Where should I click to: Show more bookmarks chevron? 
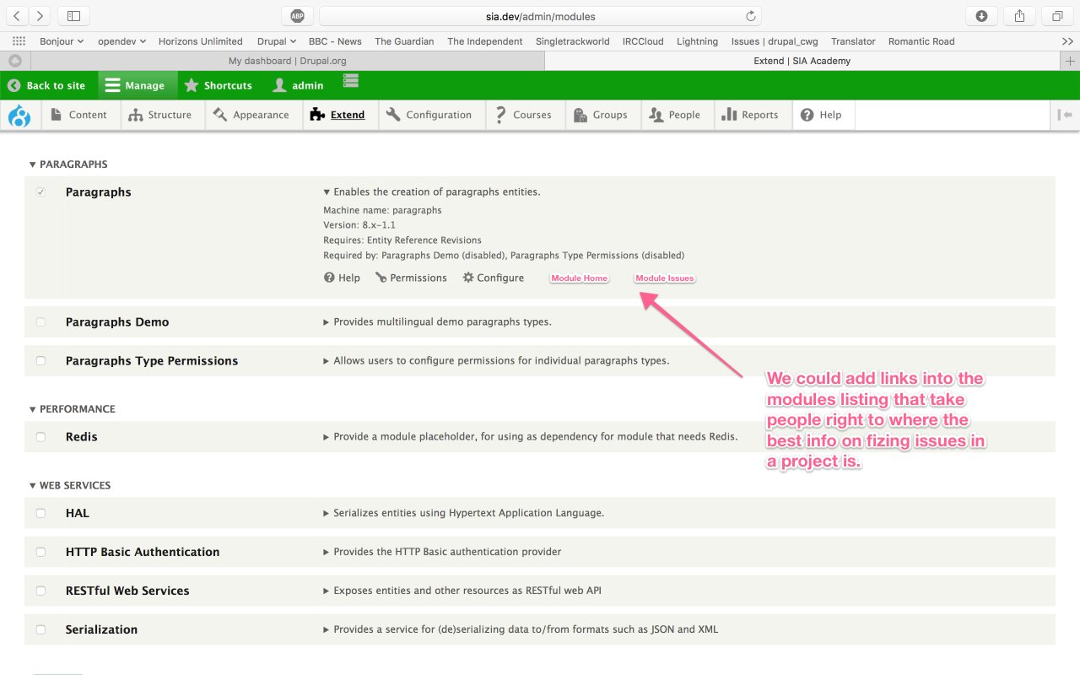point(1066,40)
